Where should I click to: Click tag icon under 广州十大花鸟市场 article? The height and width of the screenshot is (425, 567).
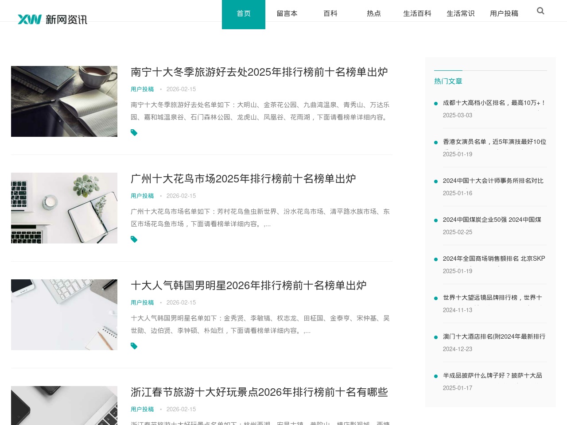[x=134, y=240]
